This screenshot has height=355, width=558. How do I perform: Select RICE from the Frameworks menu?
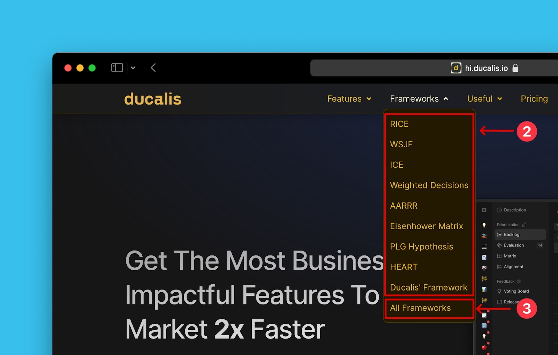(399, 124)
